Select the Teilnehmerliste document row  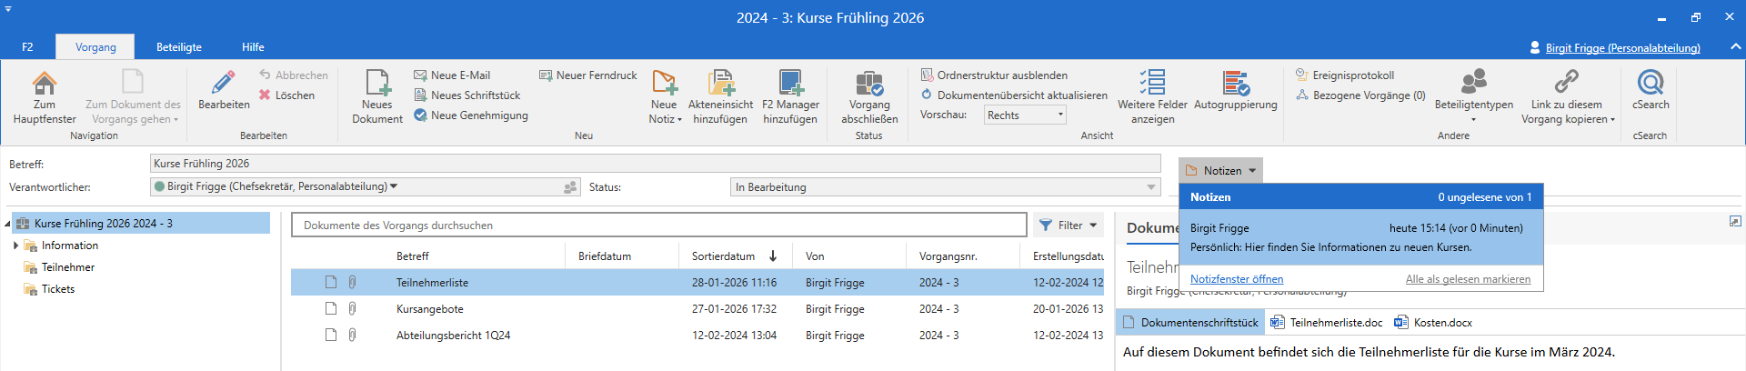pos(697,283)
